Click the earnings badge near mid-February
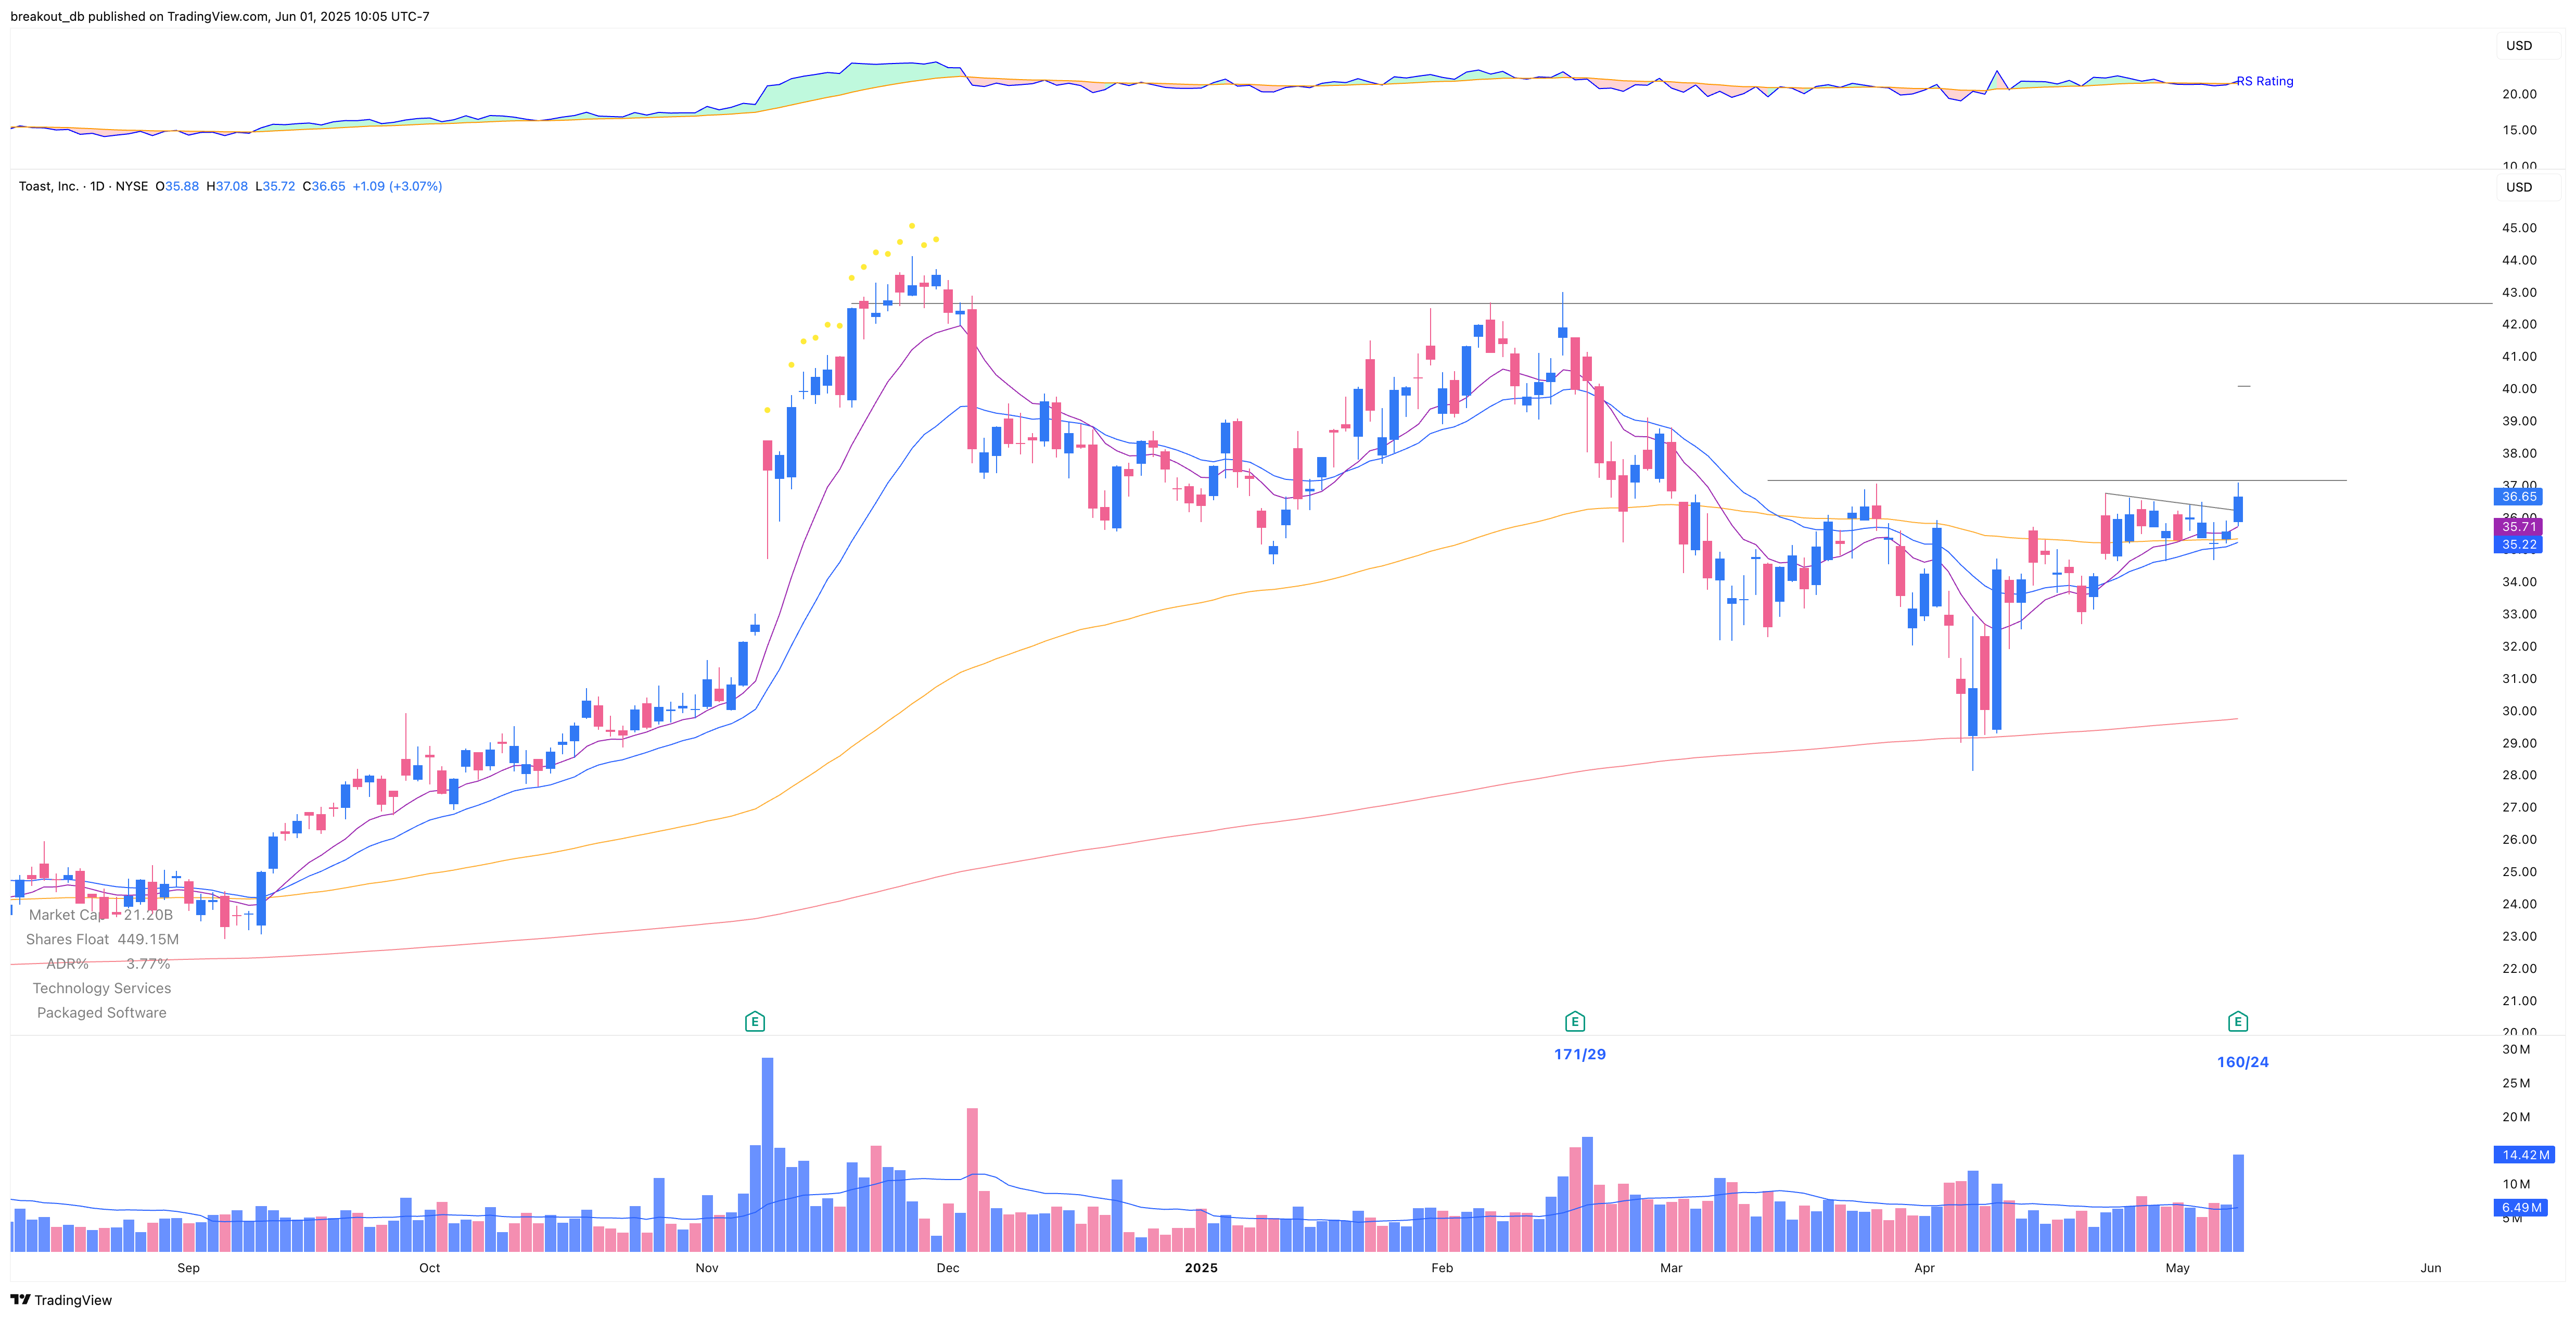This screenshot has height=1318, width=2576. tap(1575, 1021)
